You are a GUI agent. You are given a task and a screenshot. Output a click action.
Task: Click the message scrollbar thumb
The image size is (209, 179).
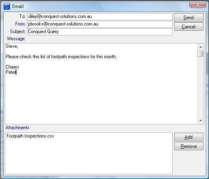[201, 53]
